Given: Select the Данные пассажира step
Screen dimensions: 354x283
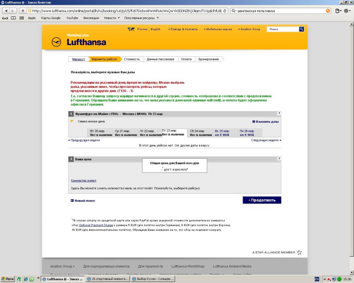Looking at the screenshot, I should pyautogui.click(x=160, y=59).
